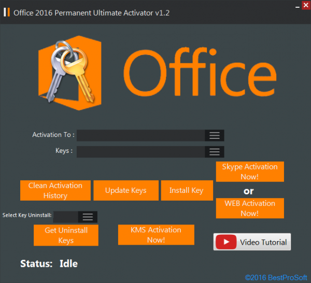The height and width of the screenshot is (283, 311).
Task: Open the Keys dropdown menu button
Action: pos(215,152)
